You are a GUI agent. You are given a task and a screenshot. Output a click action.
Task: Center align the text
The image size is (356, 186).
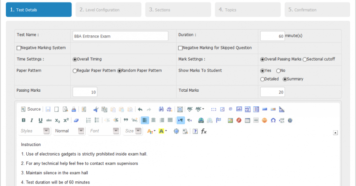(x=153, y=120)
